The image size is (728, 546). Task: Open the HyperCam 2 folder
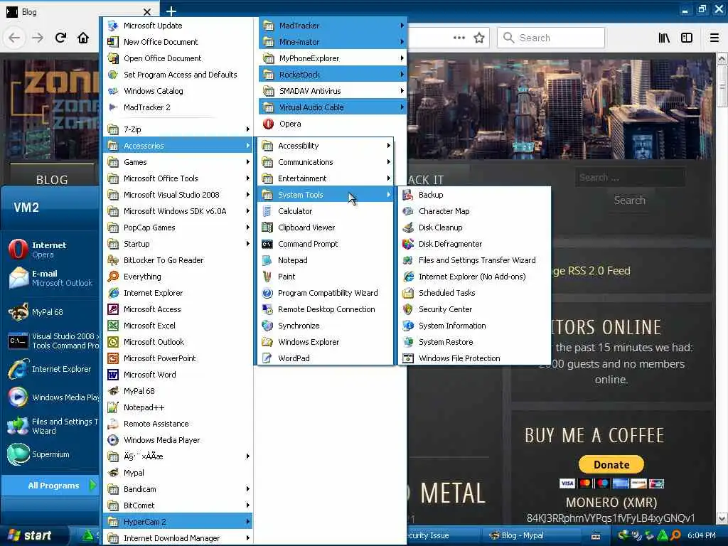point(178,522)
